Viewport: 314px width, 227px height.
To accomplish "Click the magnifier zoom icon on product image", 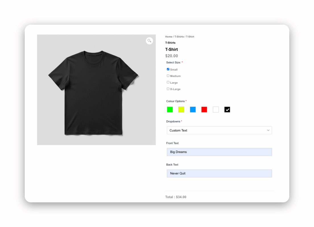I will 149,41.
